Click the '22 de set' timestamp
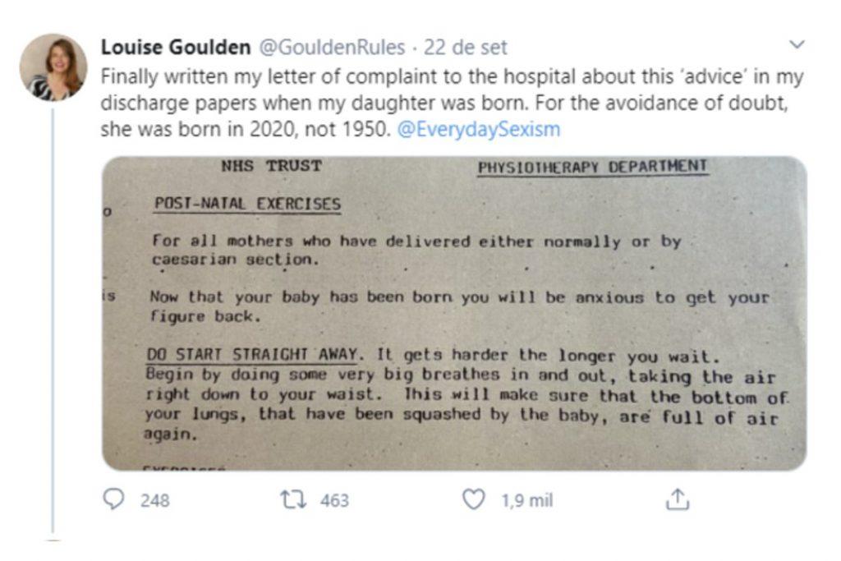 [466, 48]
